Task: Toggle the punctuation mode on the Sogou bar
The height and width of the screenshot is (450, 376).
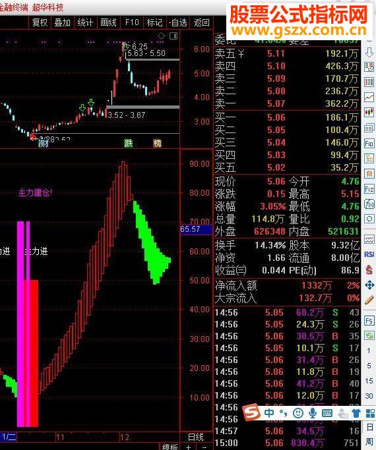Action: click(283, 413)
